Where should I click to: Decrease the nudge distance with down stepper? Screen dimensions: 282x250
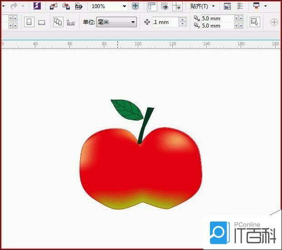[x=182, y=24]
